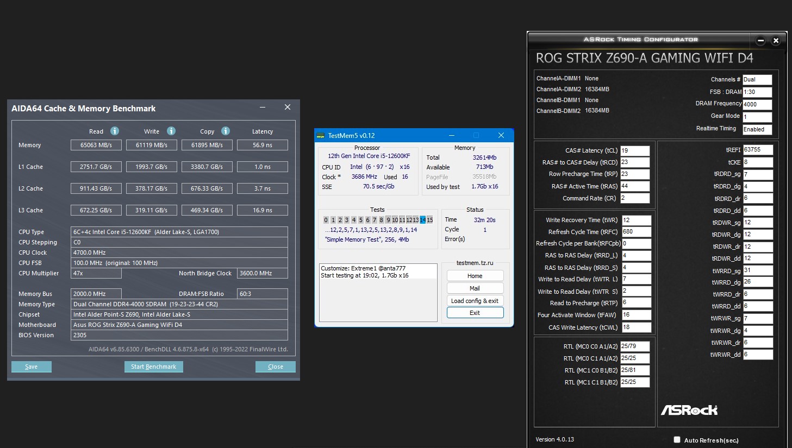The image size is (792, 448).
Task: Focus the tRDRD_sg field
Action: click(758, 174)
